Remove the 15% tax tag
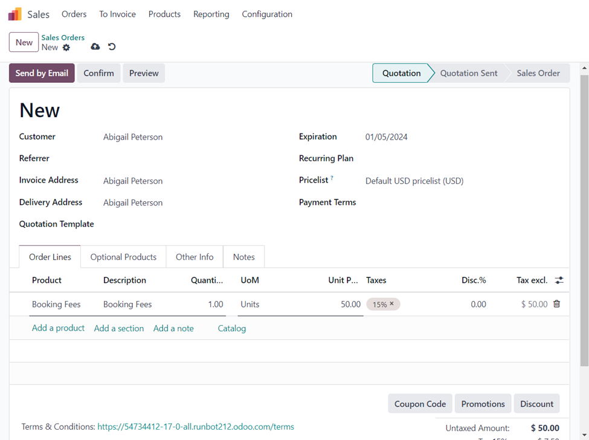 pos(391,304)
